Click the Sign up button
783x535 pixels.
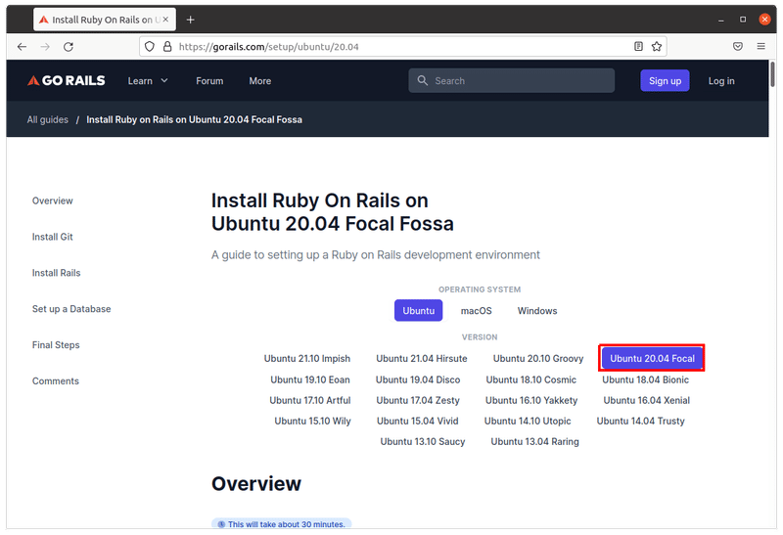665,81
